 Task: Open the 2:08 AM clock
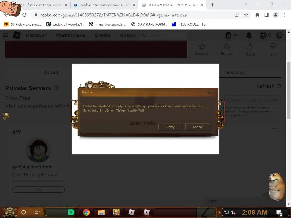(255, 212)
